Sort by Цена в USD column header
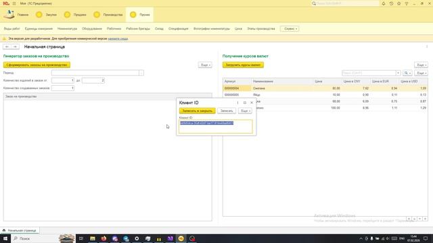This screenshot has width=433, height=243. [413, 81]
